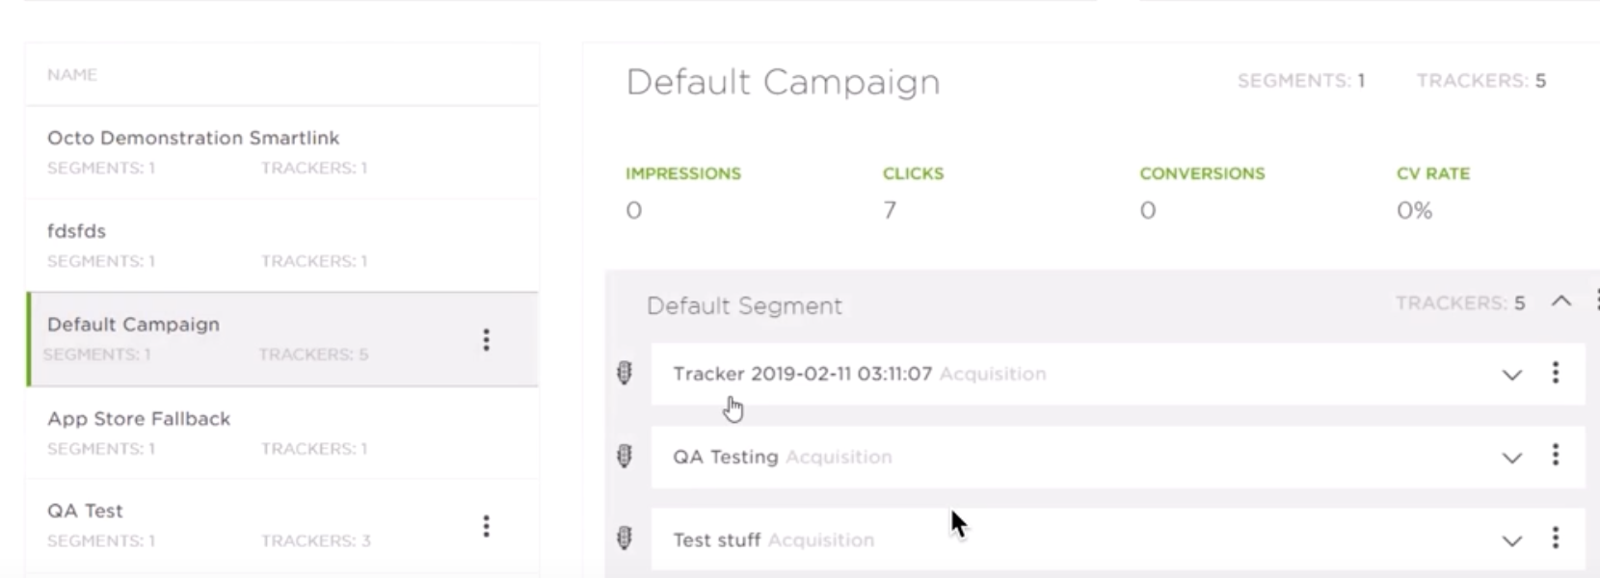Screen dimensions: 1600x578
Task: Open kebab menu for QA Test campaign
Action: (x=486, y=526)
